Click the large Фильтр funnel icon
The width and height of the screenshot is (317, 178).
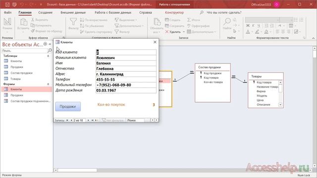click(x=73, y=22)
